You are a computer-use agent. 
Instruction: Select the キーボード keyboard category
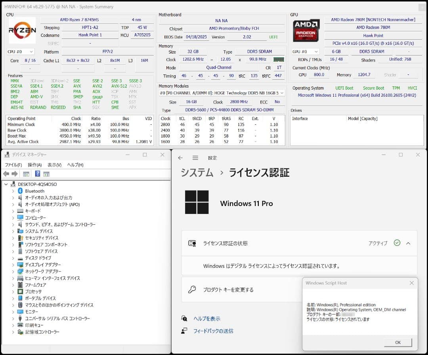pyautogui.click(x=33, y=211)
